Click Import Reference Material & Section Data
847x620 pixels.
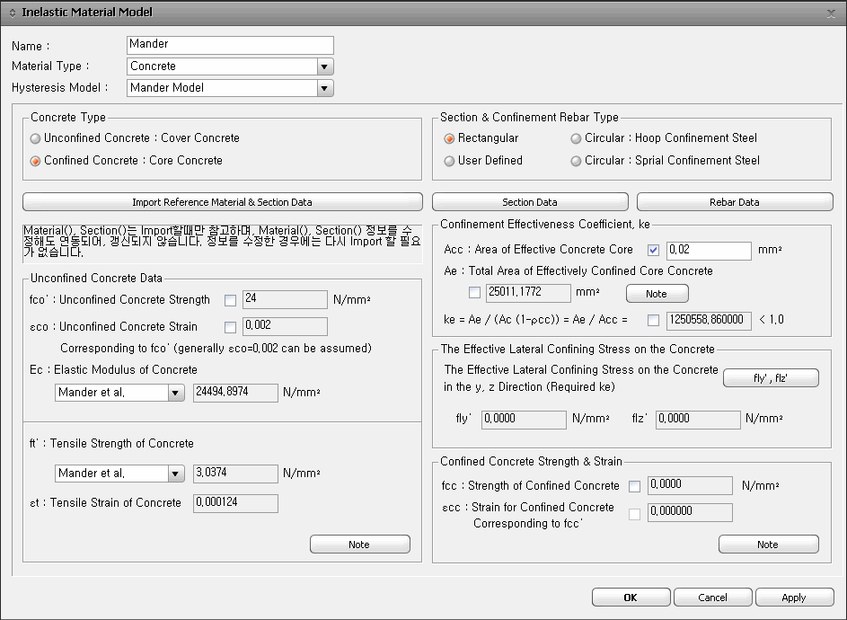[x=222, y=202]
